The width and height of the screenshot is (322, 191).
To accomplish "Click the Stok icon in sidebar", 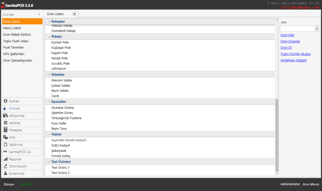I will [x=5, y=137].
